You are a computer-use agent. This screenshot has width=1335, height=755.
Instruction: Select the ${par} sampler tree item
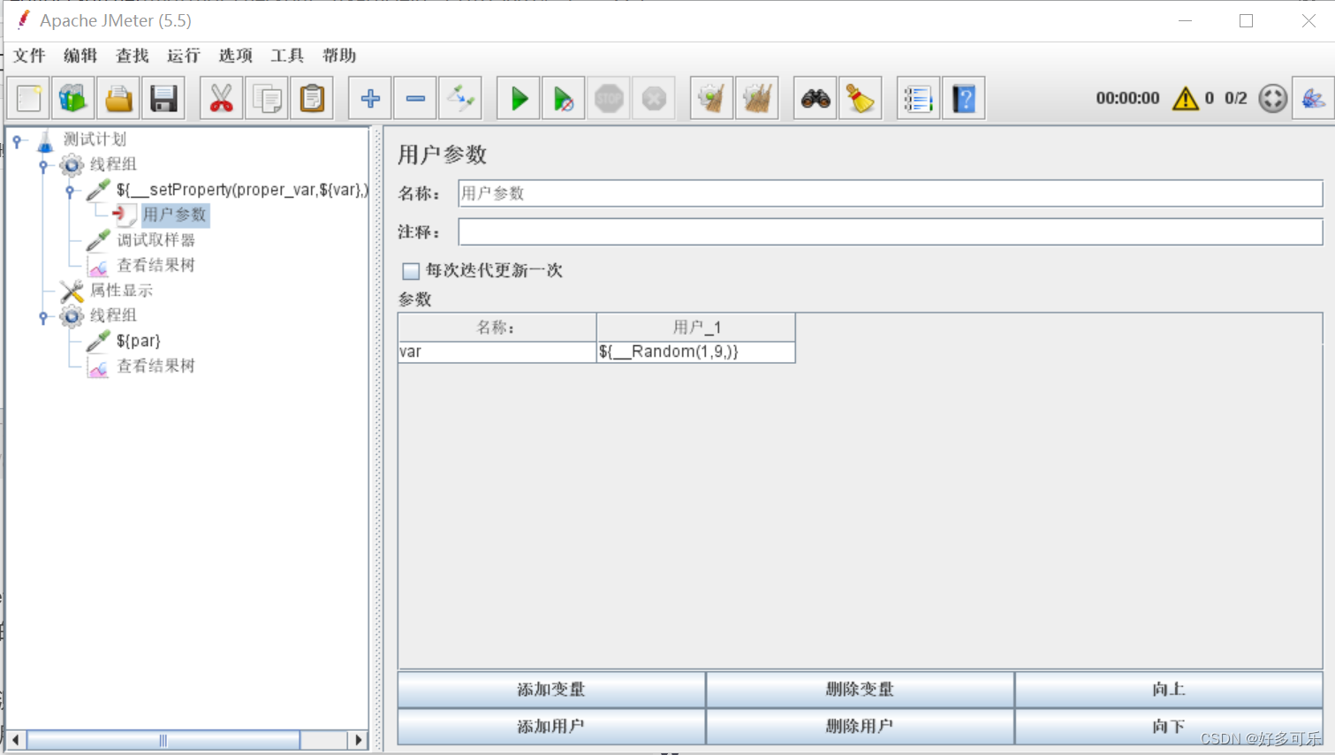click(138, 341)
